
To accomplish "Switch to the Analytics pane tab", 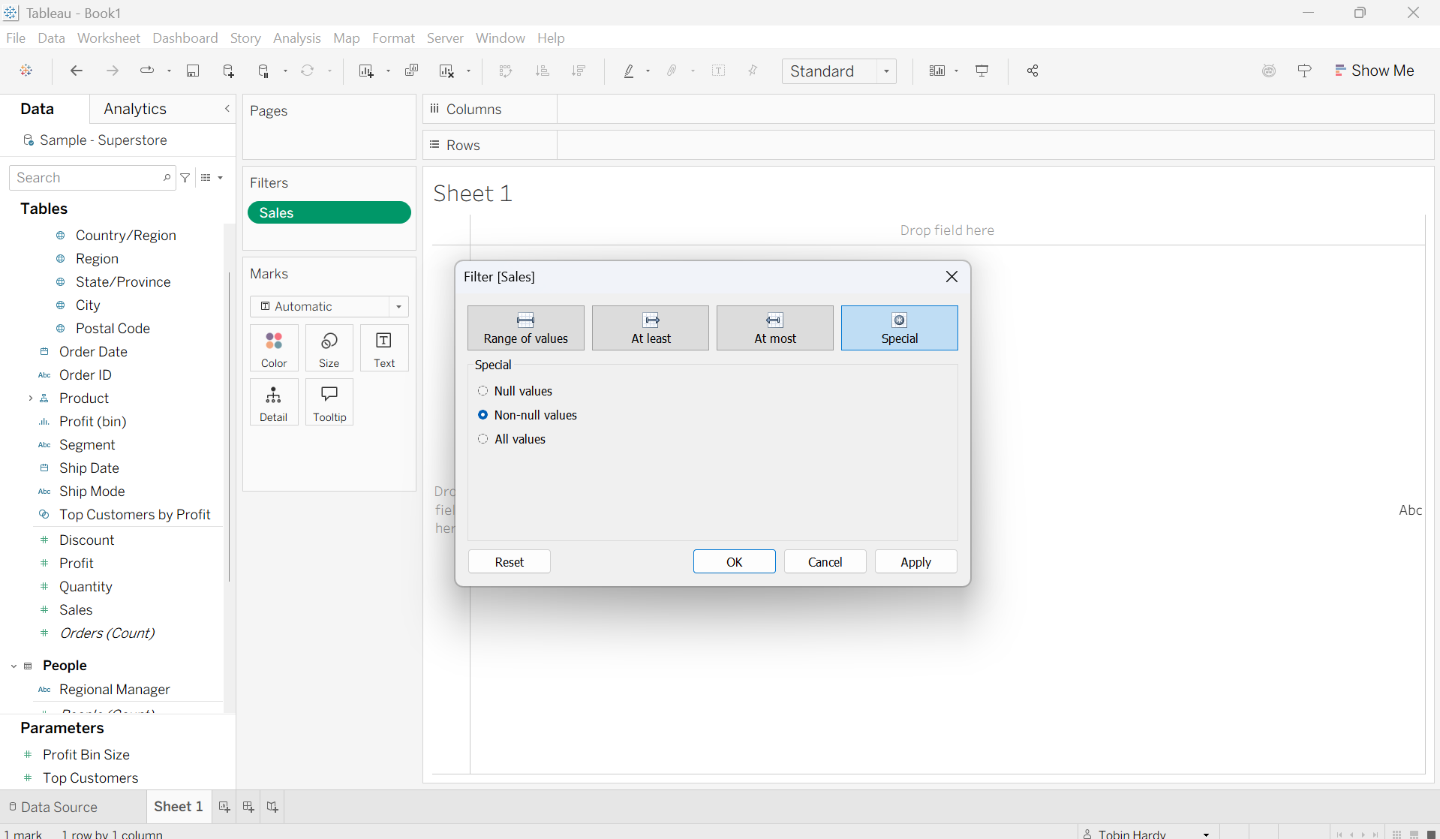I will coord(135,109).
